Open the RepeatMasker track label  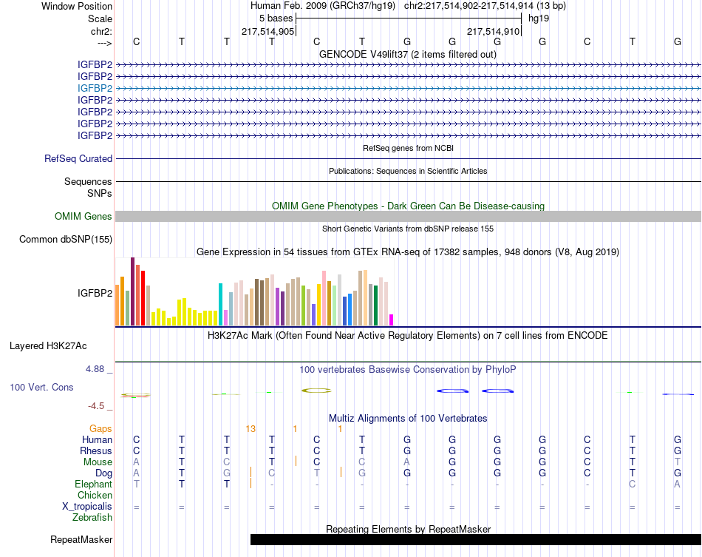(81, 539)
